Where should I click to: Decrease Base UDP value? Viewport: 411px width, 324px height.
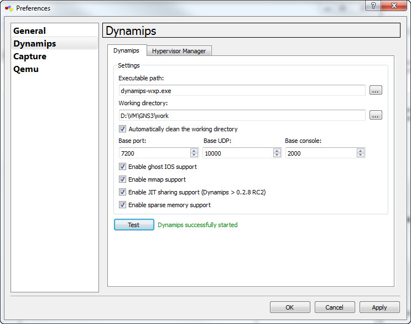[277, 155]
